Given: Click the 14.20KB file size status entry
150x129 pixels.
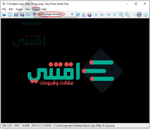Looking at the screenshot, I should tap(25, 125).
